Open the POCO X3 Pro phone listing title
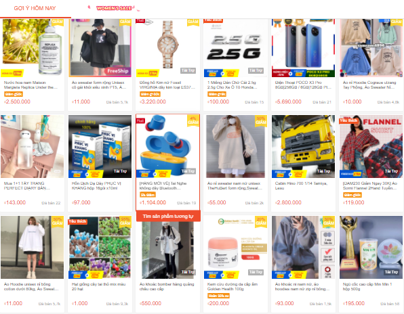The height and width of the screenshot is (314, 404). click(303, 85)
